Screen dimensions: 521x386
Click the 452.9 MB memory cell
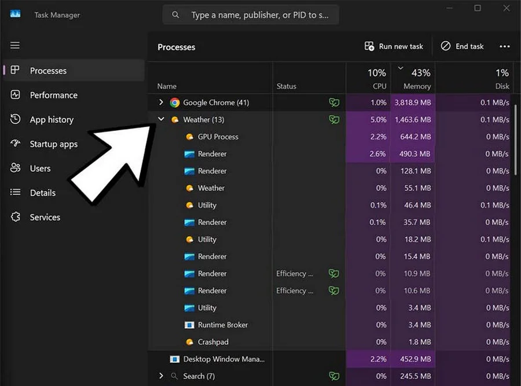[413, 359]
